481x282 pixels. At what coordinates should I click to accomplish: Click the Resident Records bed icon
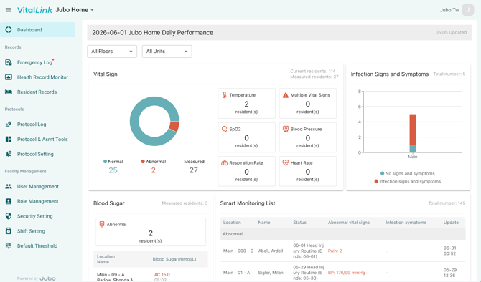(9, 92)
